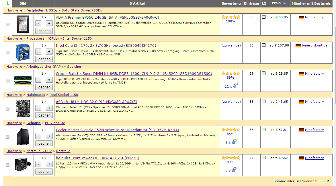336x186 pixels.
Task: Decrease quantity of Crucial Ballistix Sport kit
Action: pos(38,80)
